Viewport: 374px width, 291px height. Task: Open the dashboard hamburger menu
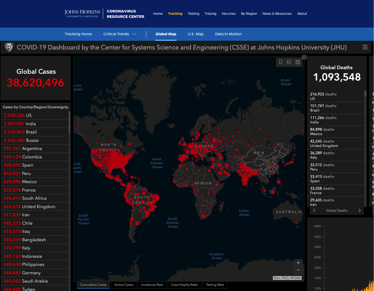pyautogui.click(x=365, y=47)
